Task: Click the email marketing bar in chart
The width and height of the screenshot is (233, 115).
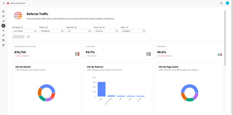Action: point(111,96)
